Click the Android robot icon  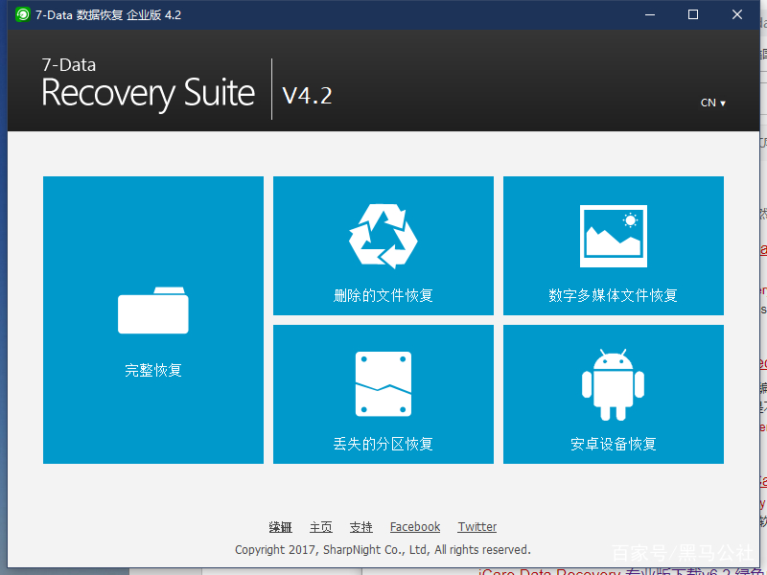tap(613, 385)
